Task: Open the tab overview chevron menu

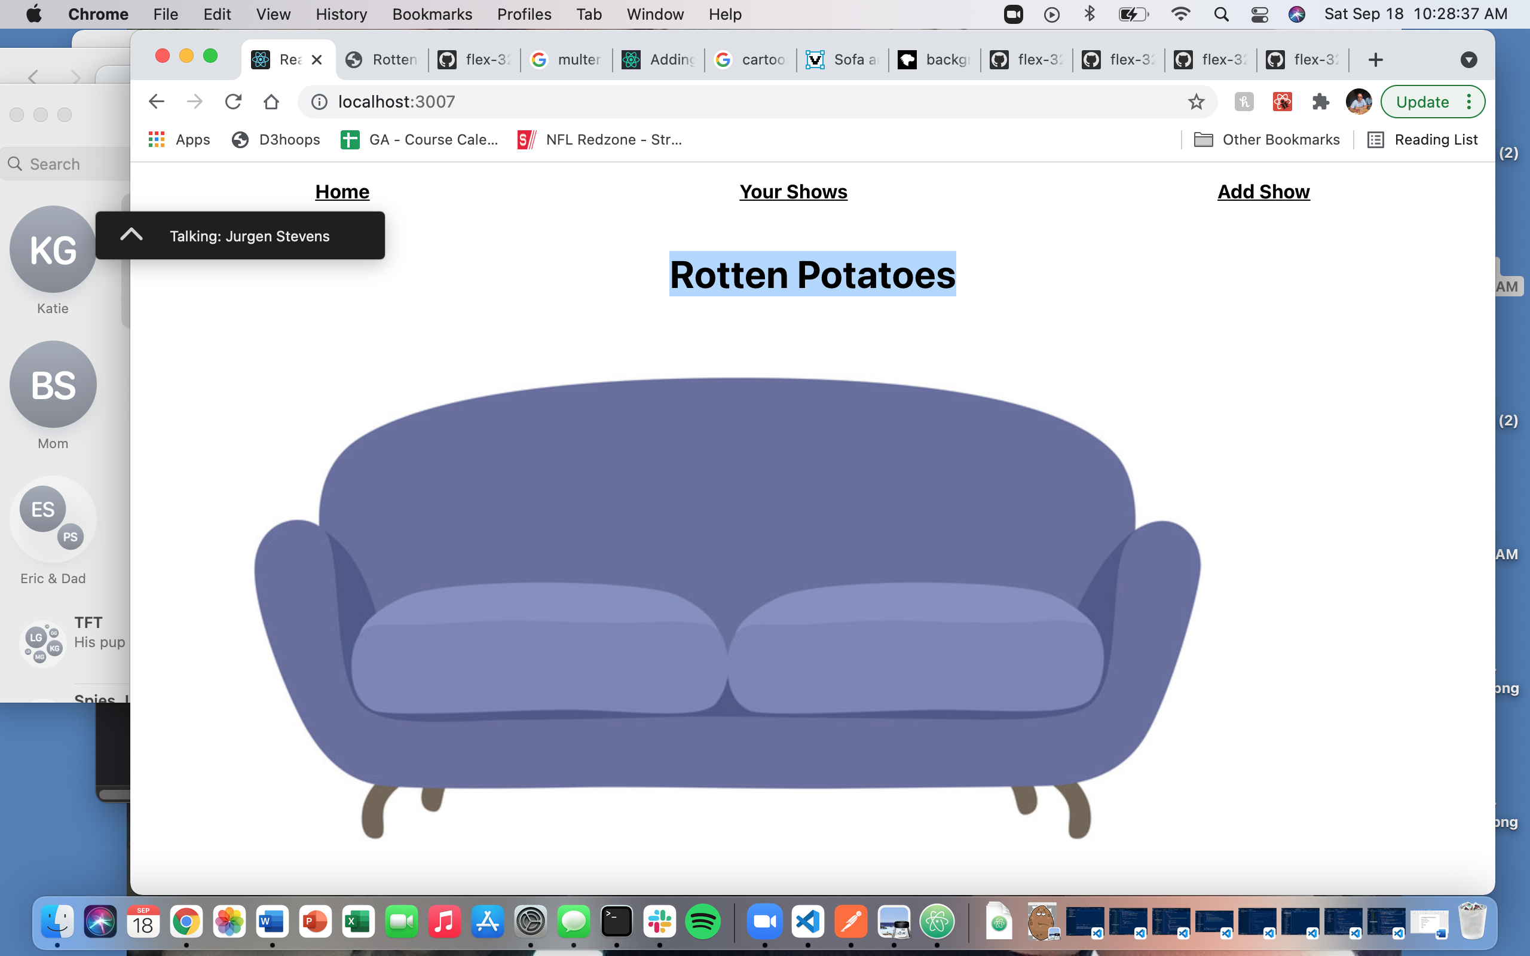Action: pos(1468,59)
